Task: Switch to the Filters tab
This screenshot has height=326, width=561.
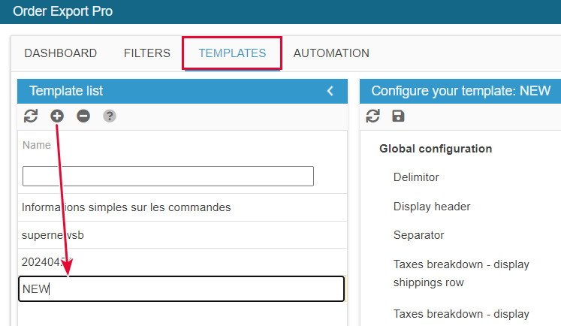Action: [147, 53]
